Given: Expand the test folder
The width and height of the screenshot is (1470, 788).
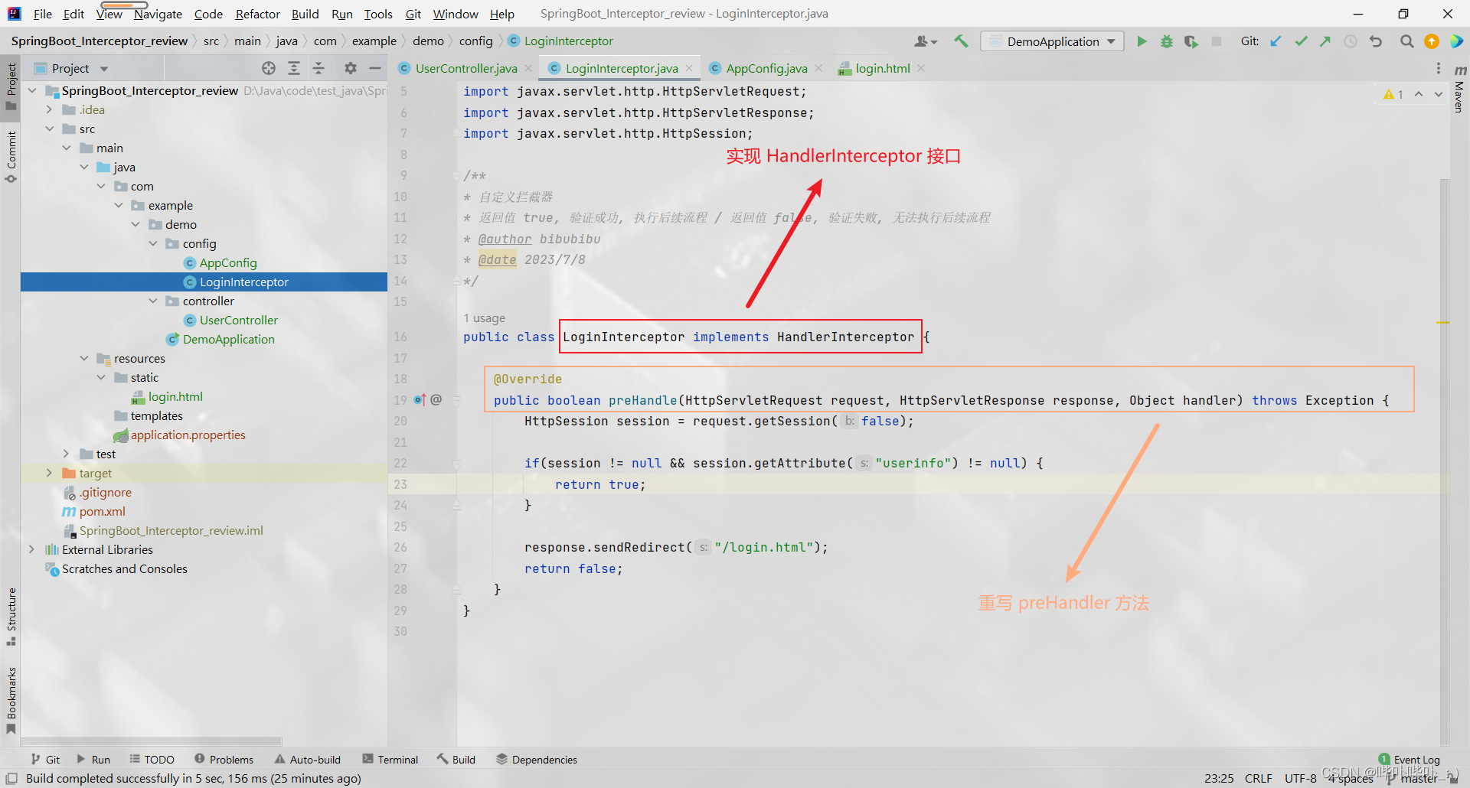Looking at the screenshot, I should click(67, 454).
